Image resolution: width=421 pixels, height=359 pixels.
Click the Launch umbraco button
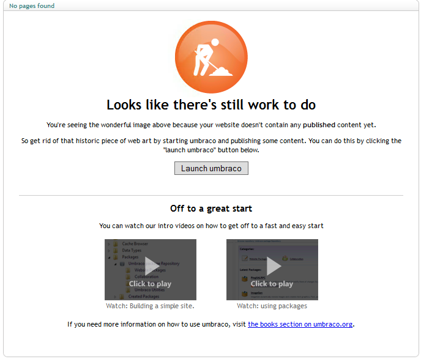click(211, 168)
